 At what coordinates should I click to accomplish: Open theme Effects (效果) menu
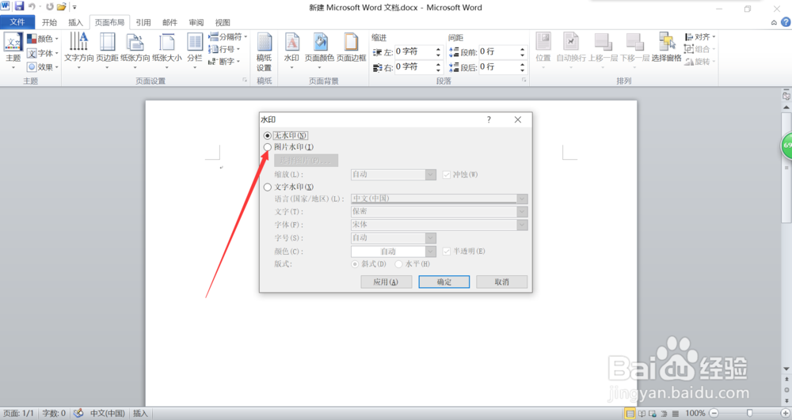43,66
